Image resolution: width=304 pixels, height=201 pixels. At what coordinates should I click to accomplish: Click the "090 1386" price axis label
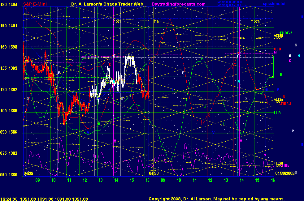click(x=9, y=132)
